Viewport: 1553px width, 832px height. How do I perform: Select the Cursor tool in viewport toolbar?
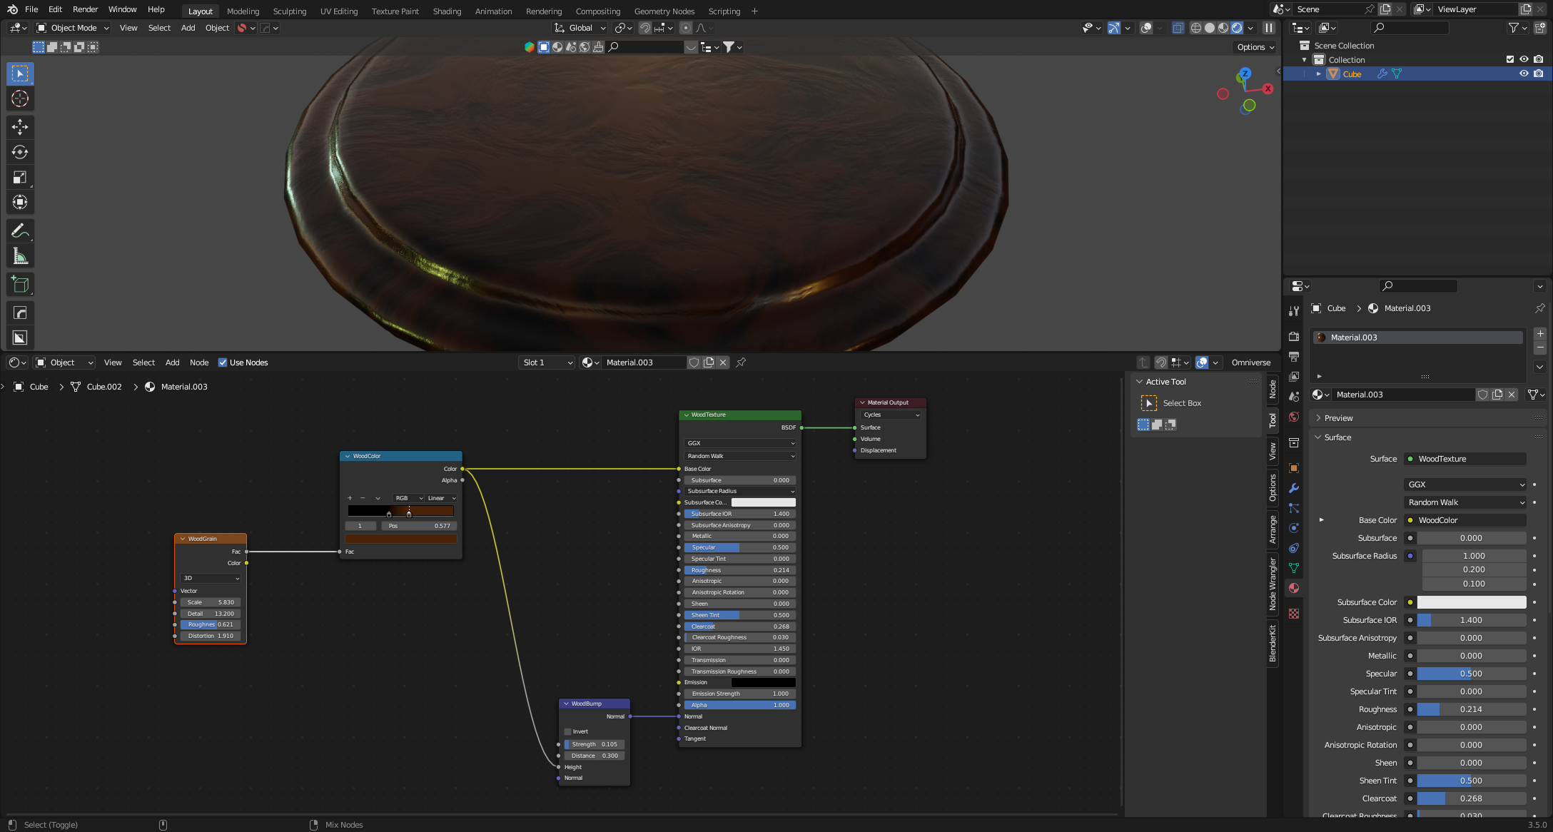click(20, 98)
